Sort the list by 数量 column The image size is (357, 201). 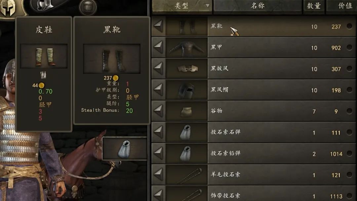coord(314,6)
